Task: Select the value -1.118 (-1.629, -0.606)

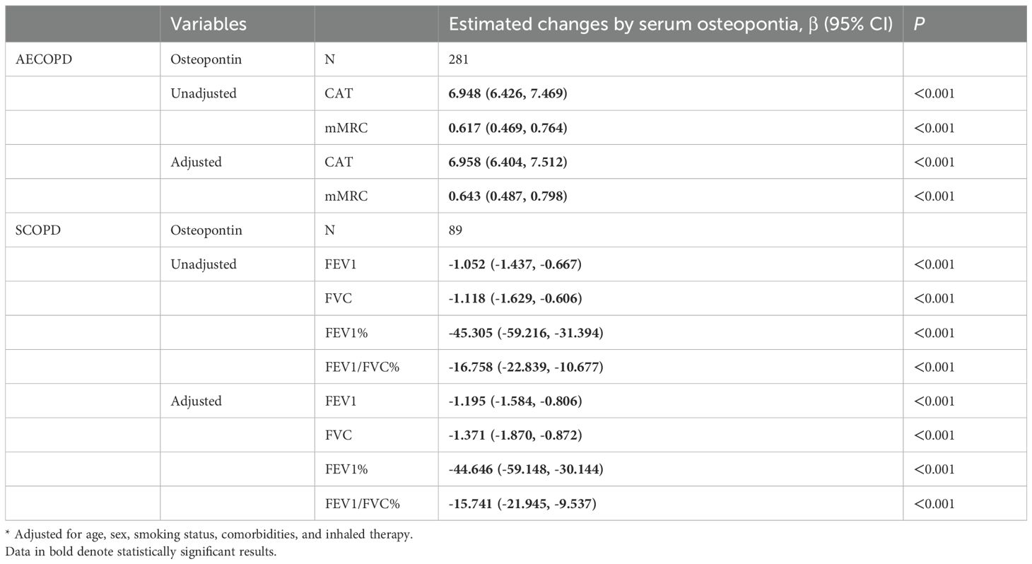Action: 515,298
